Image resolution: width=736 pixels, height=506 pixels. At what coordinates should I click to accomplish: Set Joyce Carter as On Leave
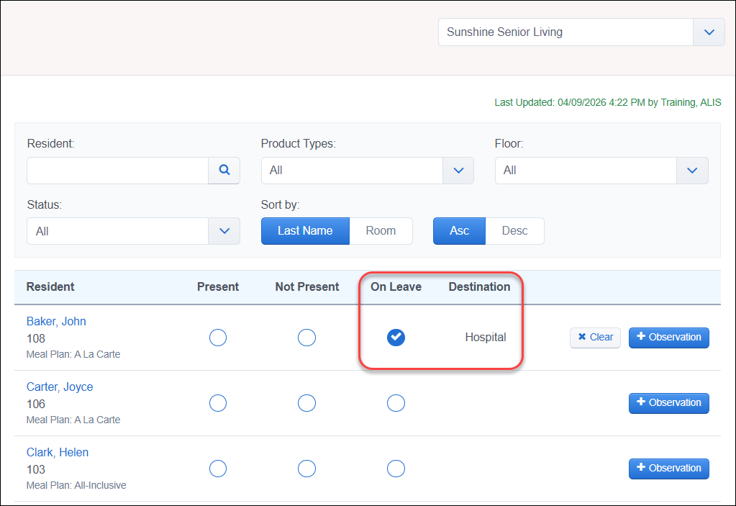tap(396, 403)
